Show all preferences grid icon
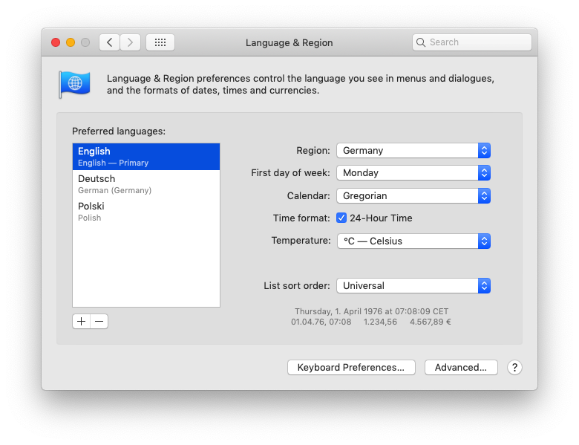 pos(160,42)
